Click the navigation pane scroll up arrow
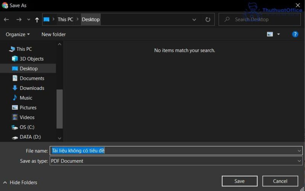 point(59,44)
